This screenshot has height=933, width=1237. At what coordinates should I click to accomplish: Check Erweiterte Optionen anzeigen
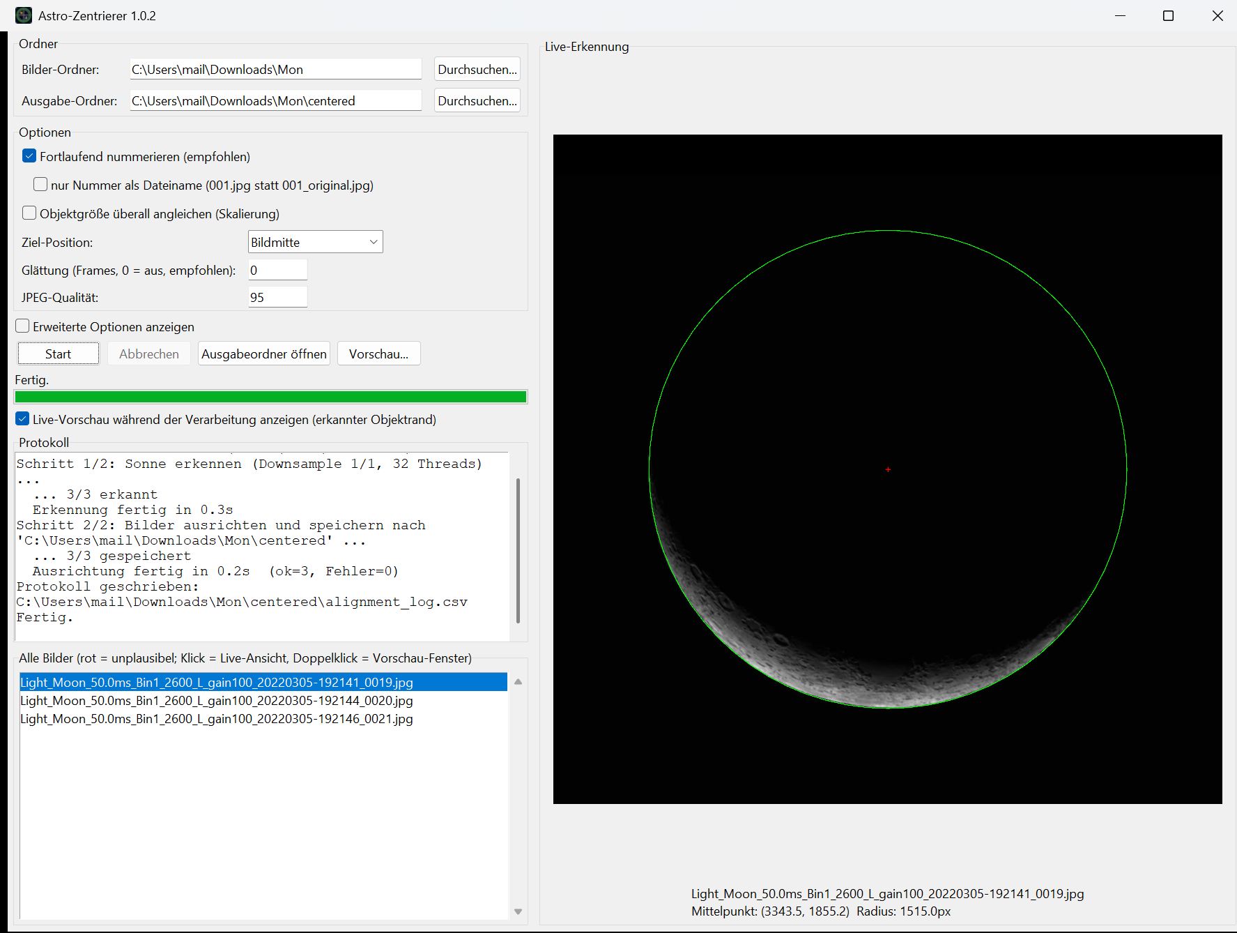pos(22,326)
